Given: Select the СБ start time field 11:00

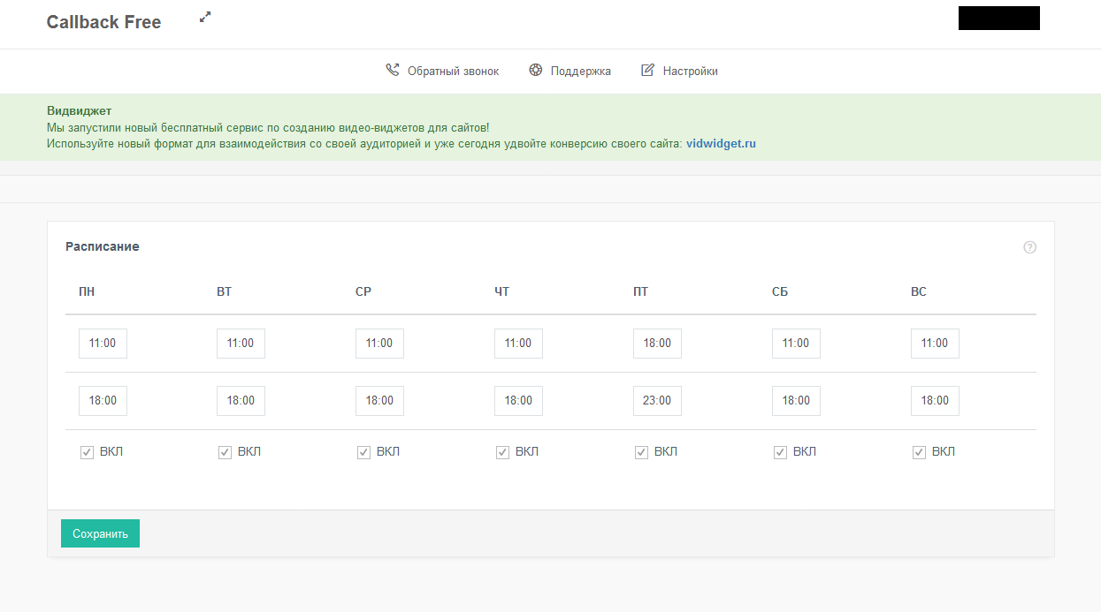Looking at the screenshot, I should pyautogui.click(x=796, y=344).
